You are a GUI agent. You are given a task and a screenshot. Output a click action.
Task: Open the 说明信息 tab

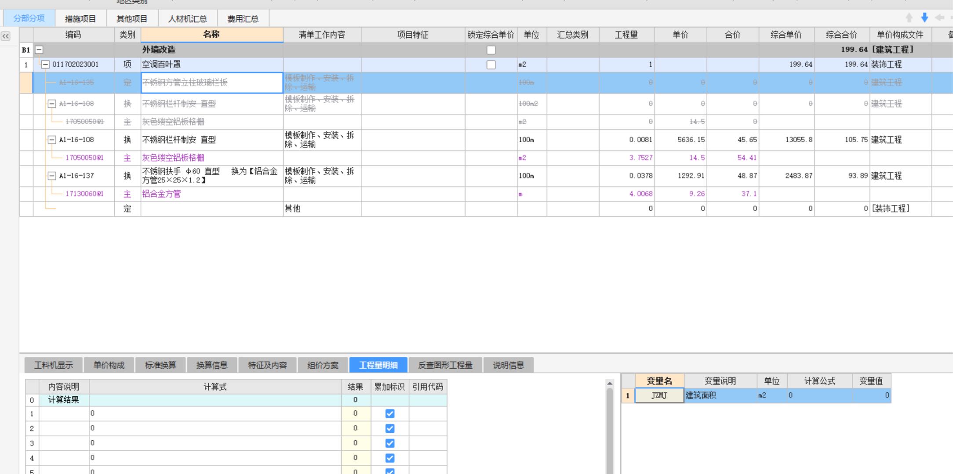click(509, 365)
